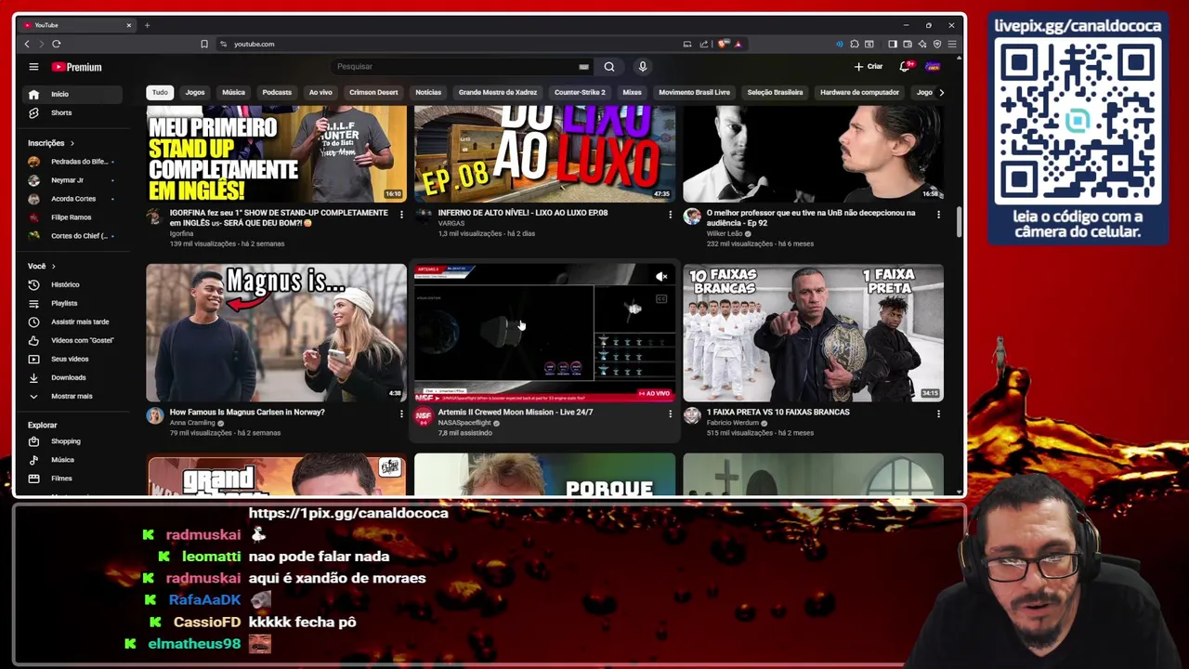This screenshot has width=1189, height=669.
Task: Unmute the Artemis II live preview
Action: (661, 277)
